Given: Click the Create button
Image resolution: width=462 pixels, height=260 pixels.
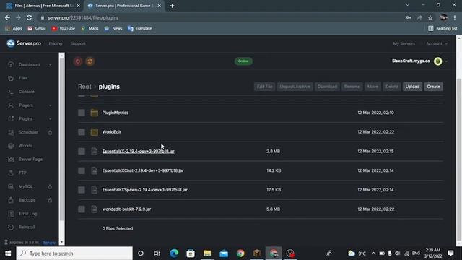Looking at the screenshot, I should coord(433,87).
